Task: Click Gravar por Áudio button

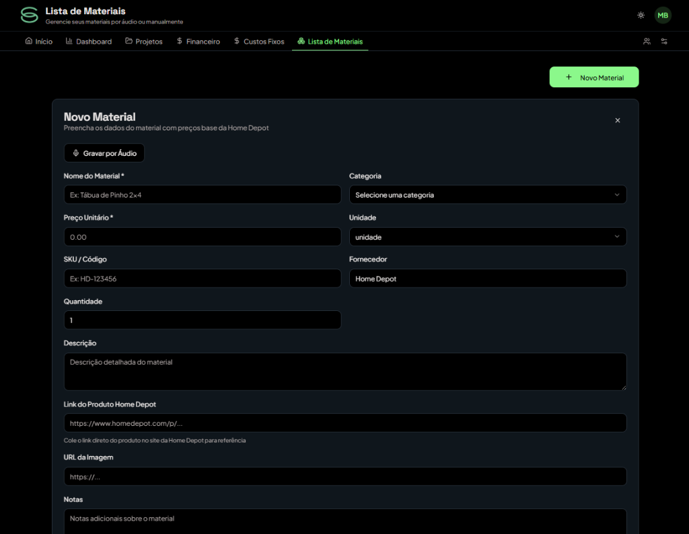Action: point(104,153)
